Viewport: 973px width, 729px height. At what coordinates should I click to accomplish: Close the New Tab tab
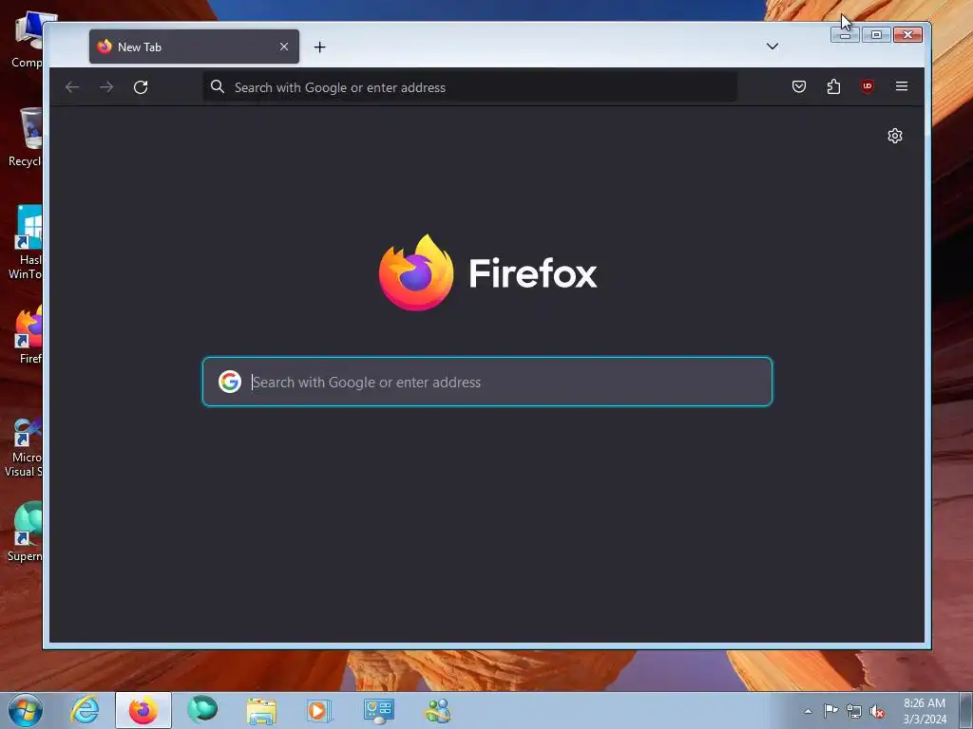coord(283,47)
